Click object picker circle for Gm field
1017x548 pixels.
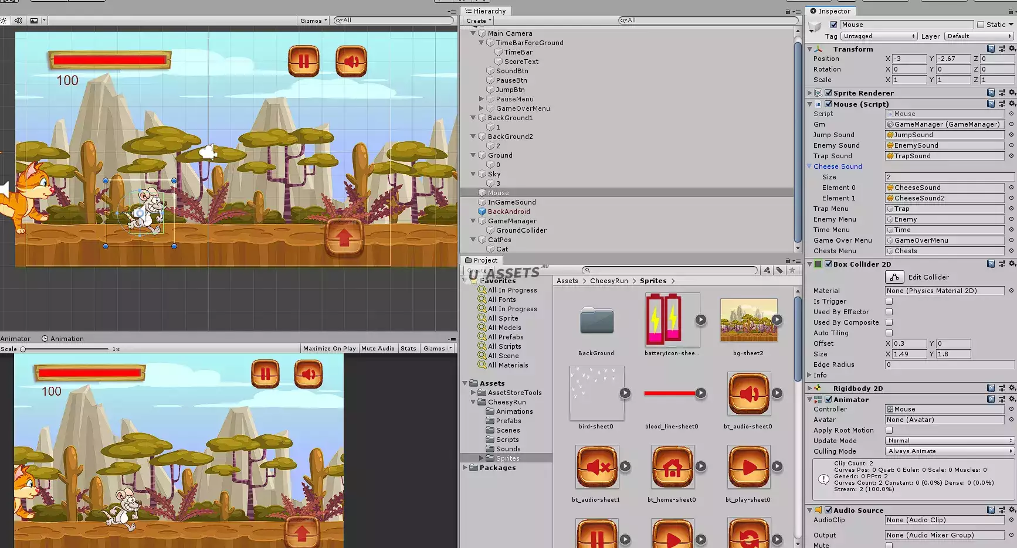pyautogui.click(x=1011, y=124)
